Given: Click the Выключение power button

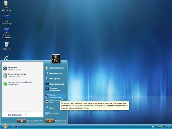Looking at the screenshot, I should (50, 121).
